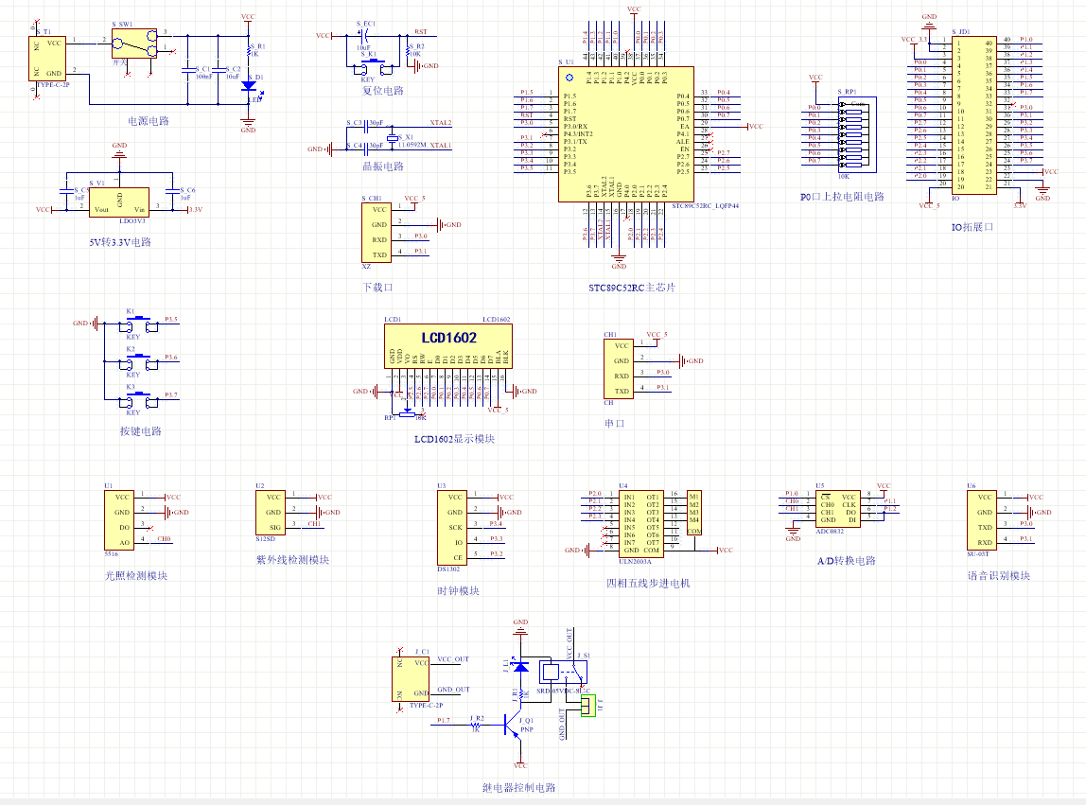Click the "时钟模块" section label
Viewport: 1086px width, 805px height.
[459, 591]
